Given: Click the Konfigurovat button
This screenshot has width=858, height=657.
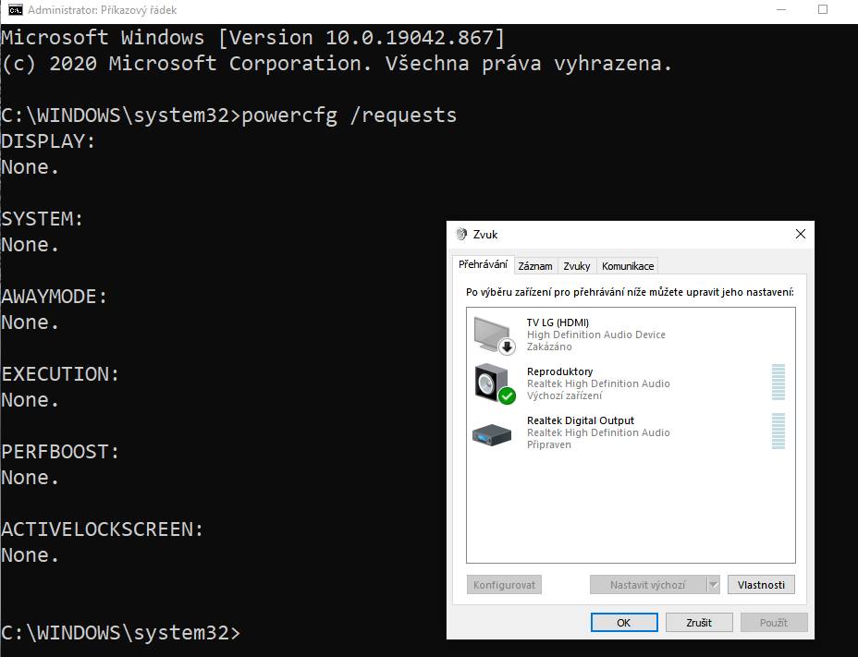Looking at the screenshot, I should (x=504, y=585).
